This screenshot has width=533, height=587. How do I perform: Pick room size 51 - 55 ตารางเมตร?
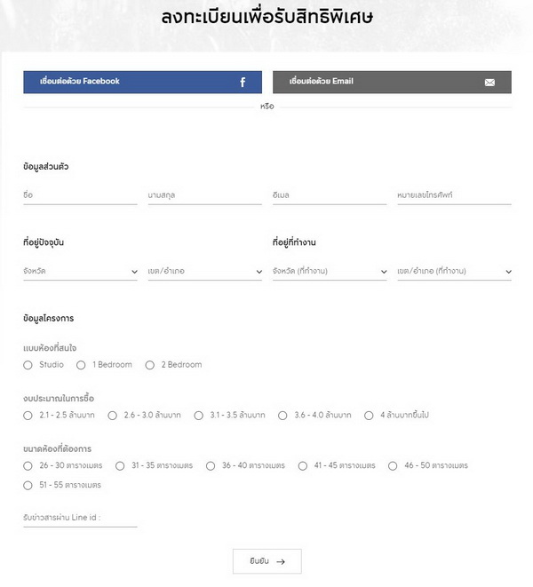point(28,485)
